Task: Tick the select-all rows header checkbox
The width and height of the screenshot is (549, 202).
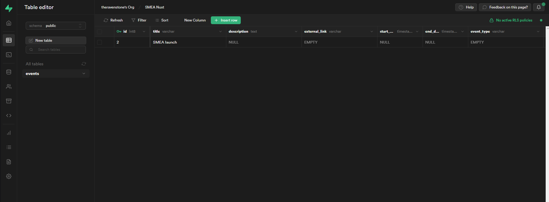Action: pyautogui.click(x=100, y=31)
